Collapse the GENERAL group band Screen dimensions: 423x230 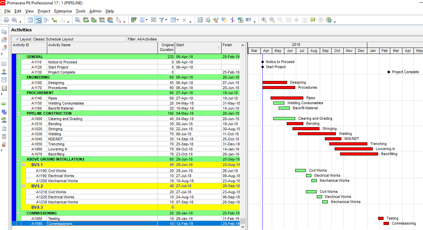(19, 57)
